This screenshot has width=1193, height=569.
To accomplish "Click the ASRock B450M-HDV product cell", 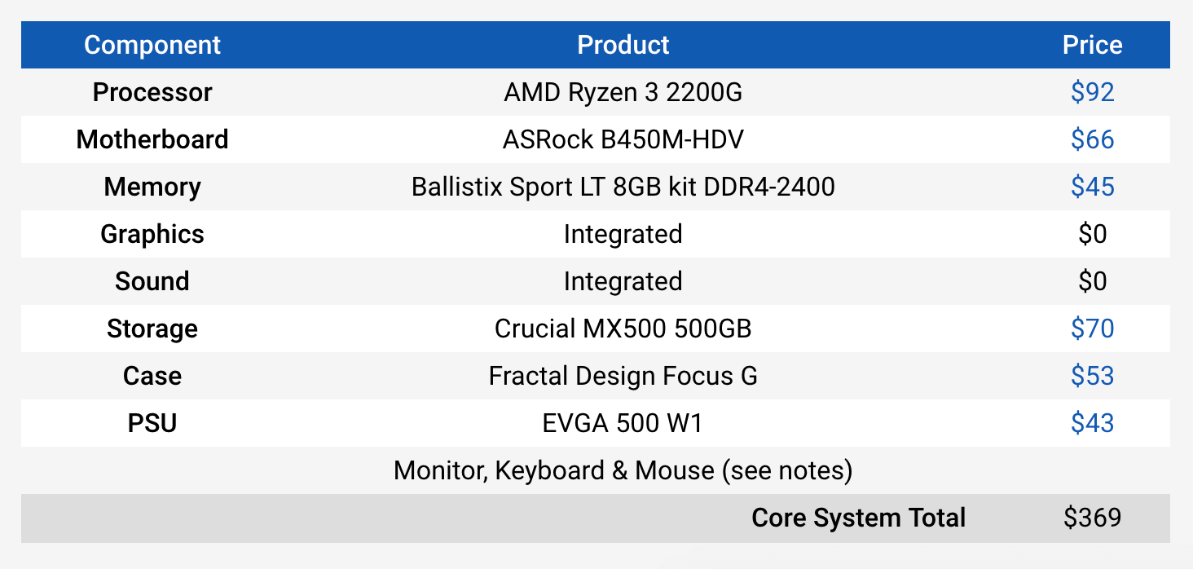I will point(623,139).
